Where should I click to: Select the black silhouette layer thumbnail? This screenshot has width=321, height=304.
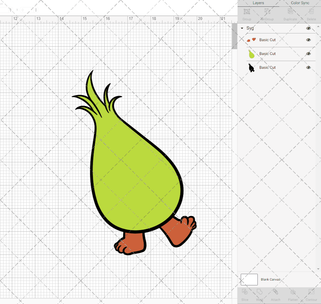251,68
